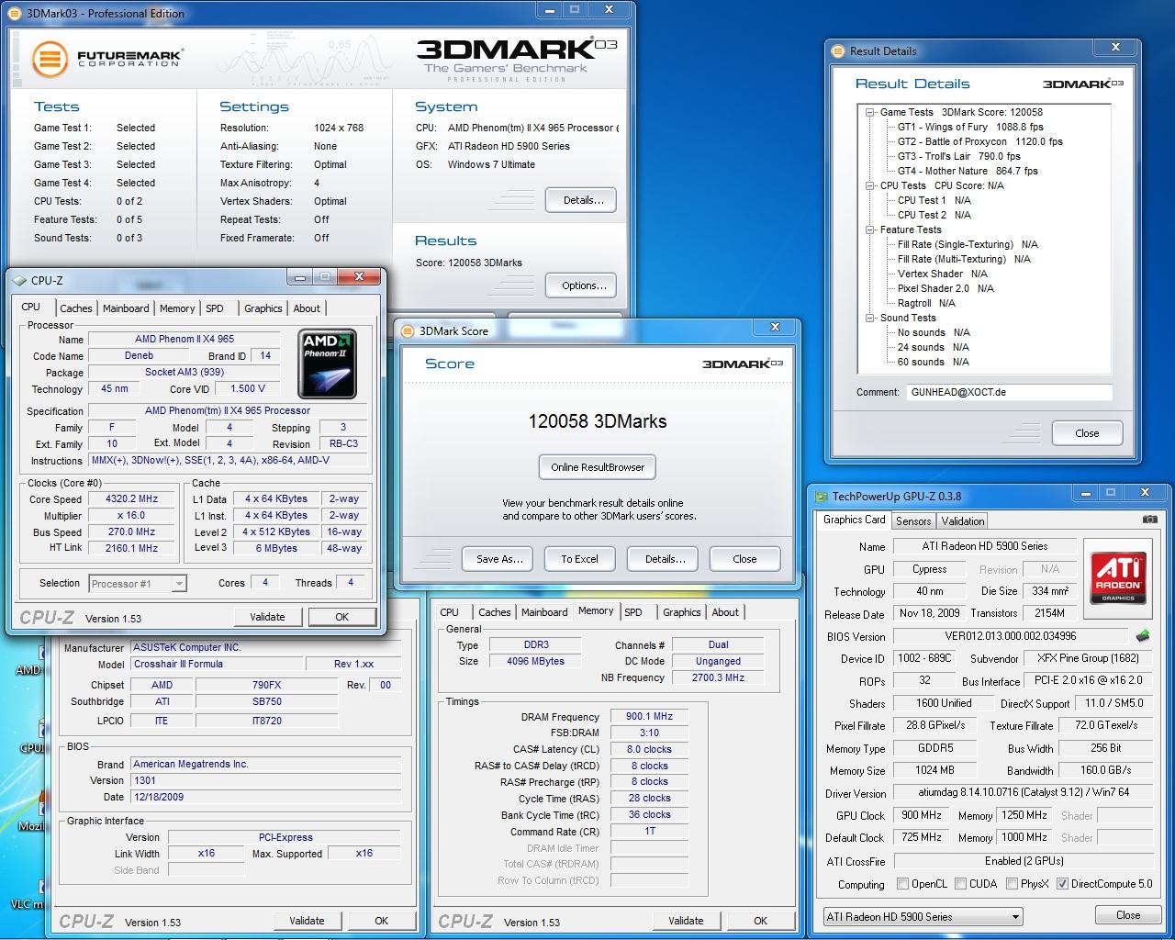Open the Online ResultBrowser

598,467
